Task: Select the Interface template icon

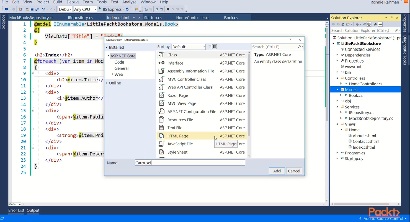Action: pos(161,63)
